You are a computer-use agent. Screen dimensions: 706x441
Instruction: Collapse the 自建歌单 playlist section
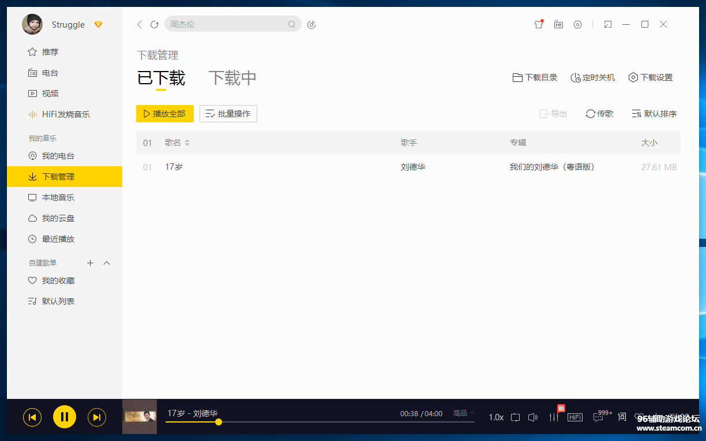[x=107, y=263]
